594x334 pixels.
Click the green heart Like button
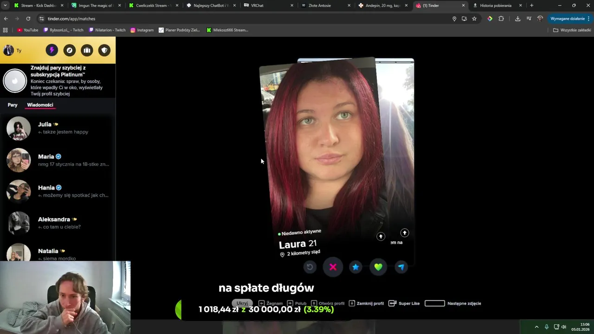tap(378, 267)
